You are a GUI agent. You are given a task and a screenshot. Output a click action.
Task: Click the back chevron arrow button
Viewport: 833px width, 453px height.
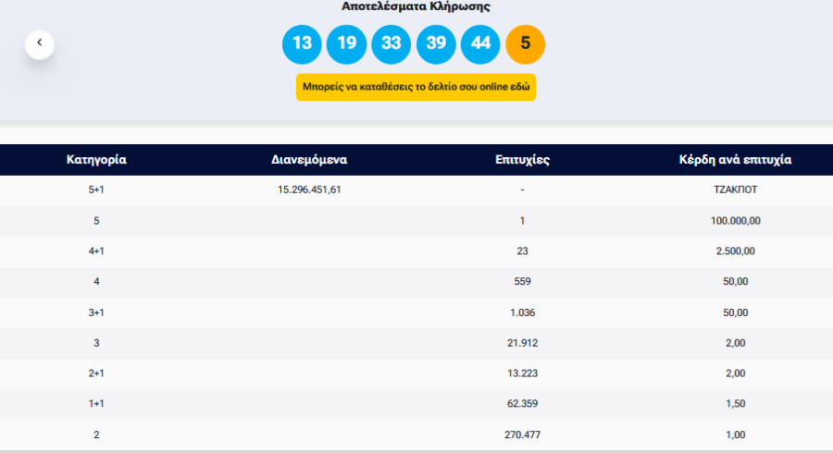[40, 43]
